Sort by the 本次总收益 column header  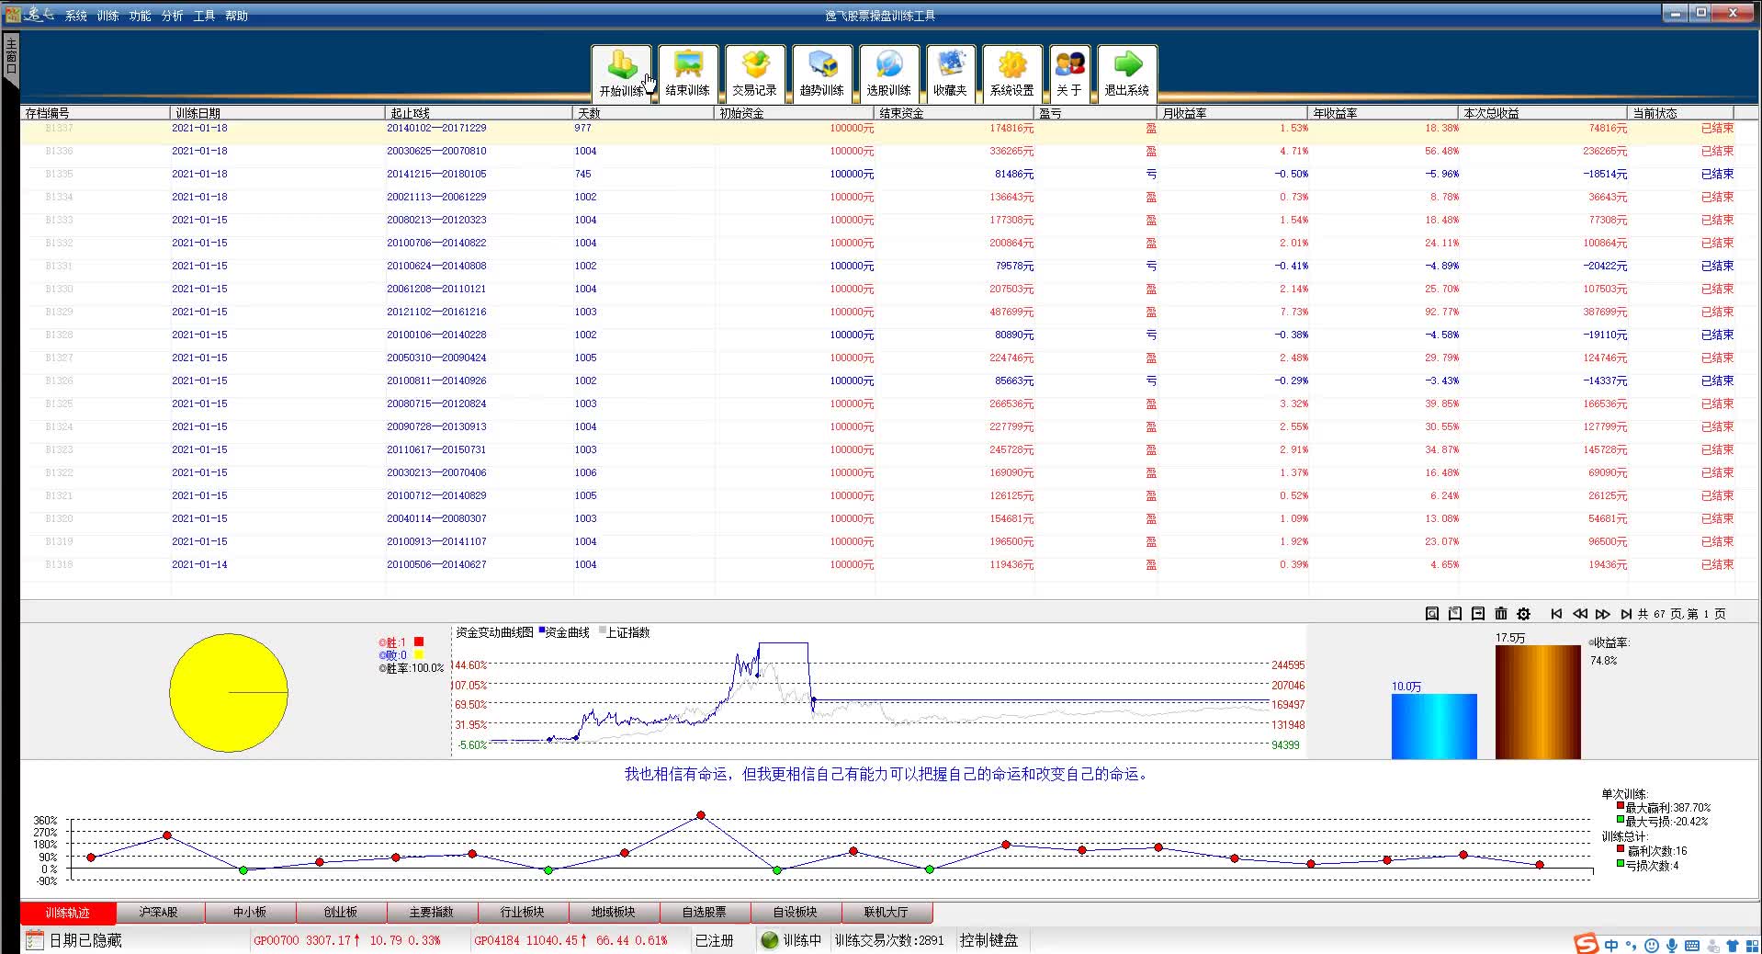tap(1543, 113)
